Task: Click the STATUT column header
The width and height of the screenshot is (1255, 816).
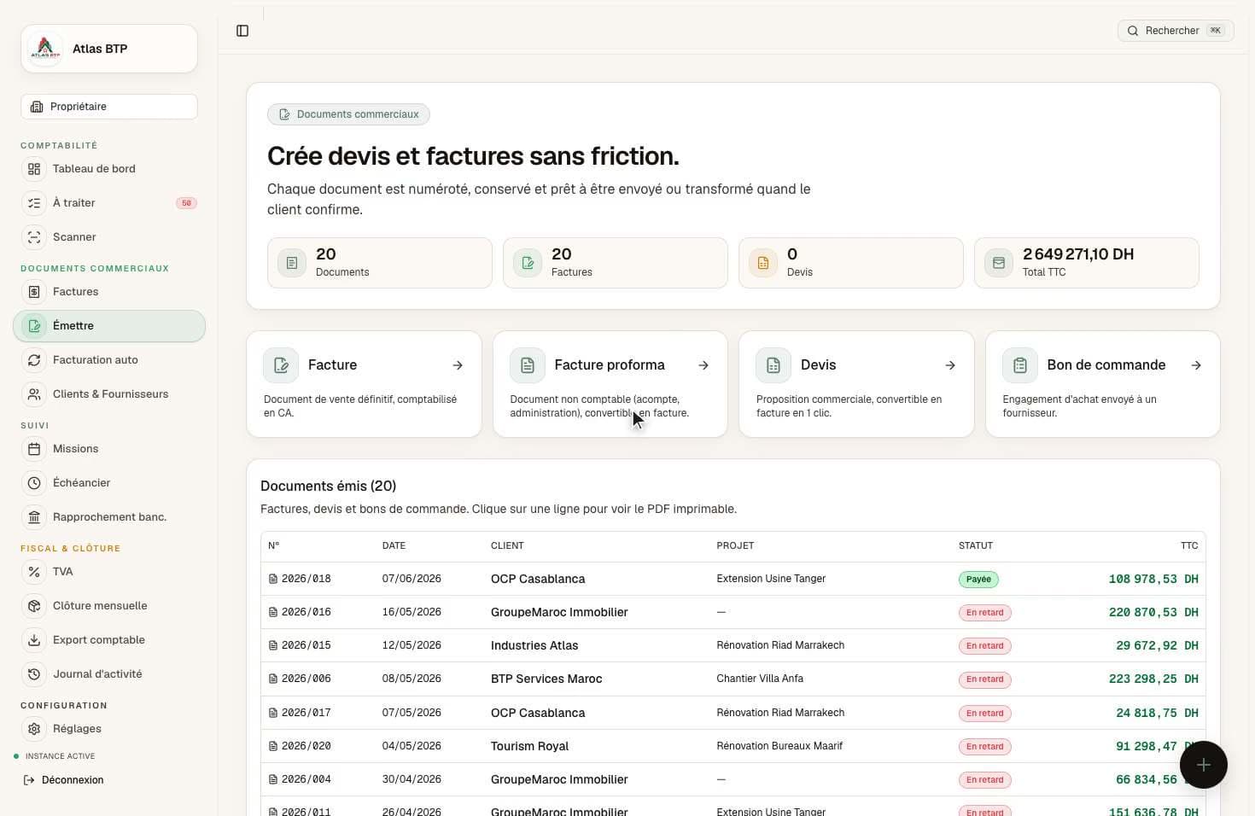Action: [976, 545]
